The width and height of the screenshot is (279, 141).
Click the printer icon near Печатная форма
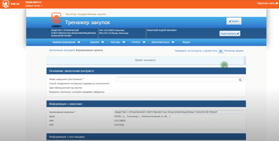coord(221,51)
